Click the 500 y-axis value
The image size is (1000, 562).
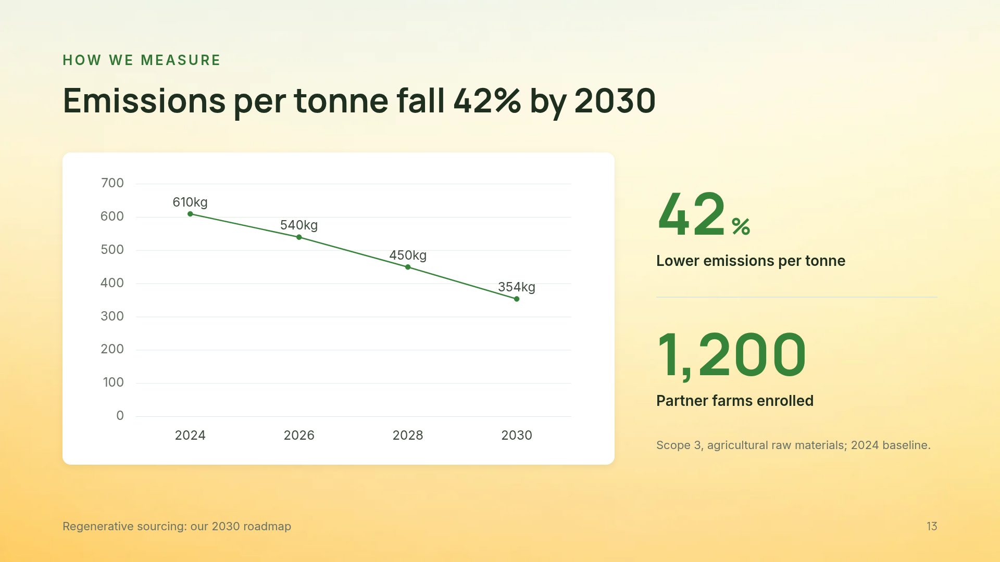point(113,250)
